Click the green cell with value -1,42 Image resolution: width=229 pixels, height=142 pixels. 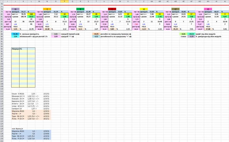coord(160,17)
